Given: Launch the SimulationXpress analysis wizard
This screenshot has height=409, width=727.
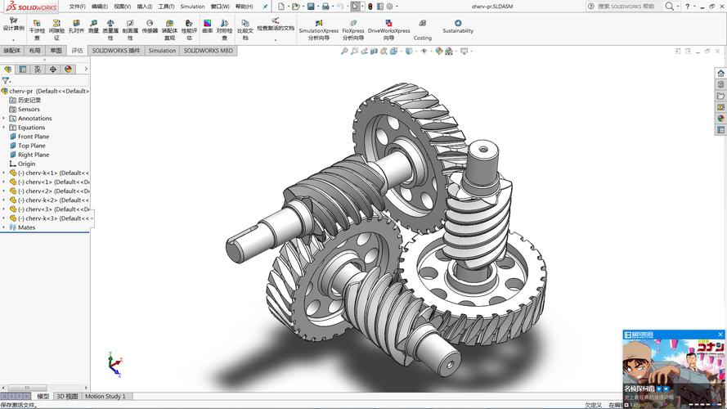Looking at the screenshot, I should 318,28.
